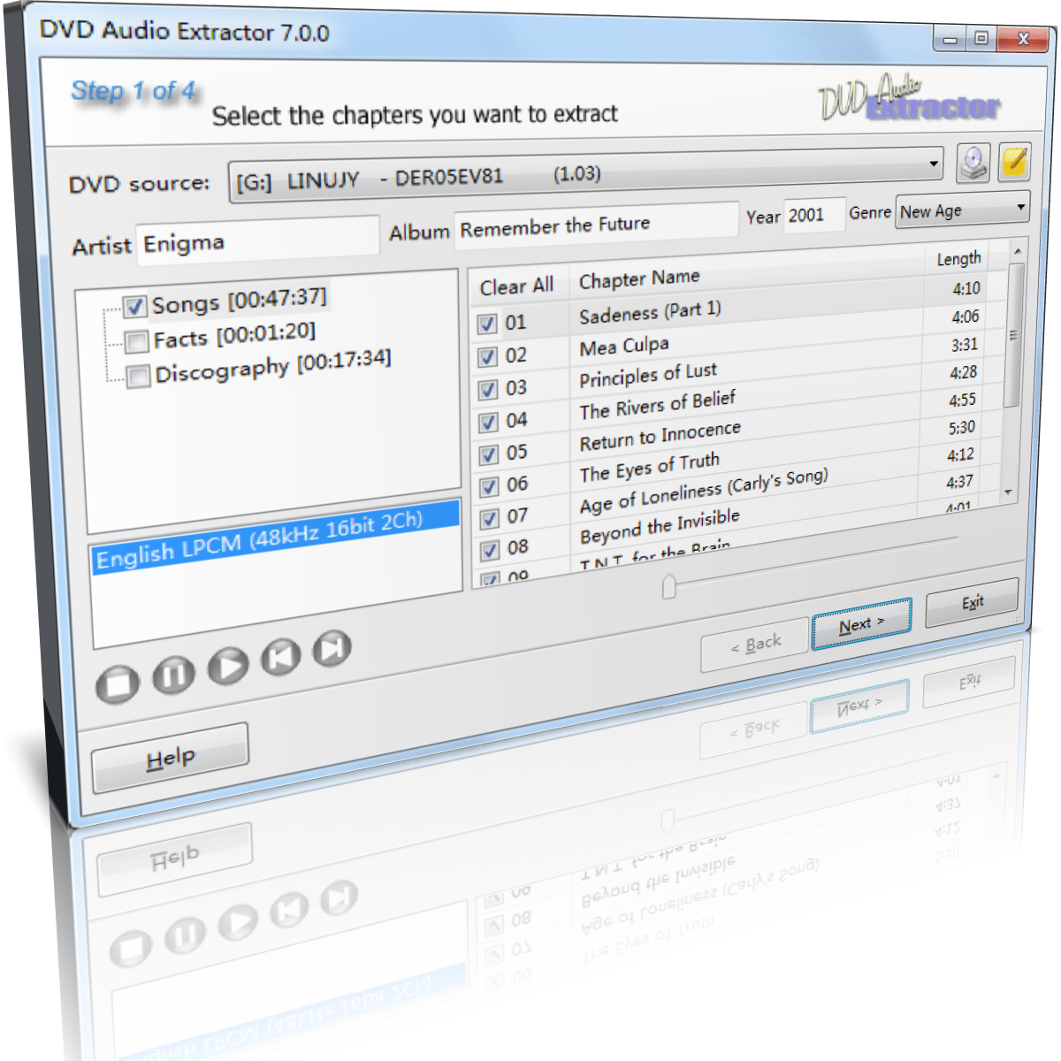Click scrollbar up arrow in chapter list
The width and height of the screenshot is (1061, 1061).
[x=1018, y=251]
